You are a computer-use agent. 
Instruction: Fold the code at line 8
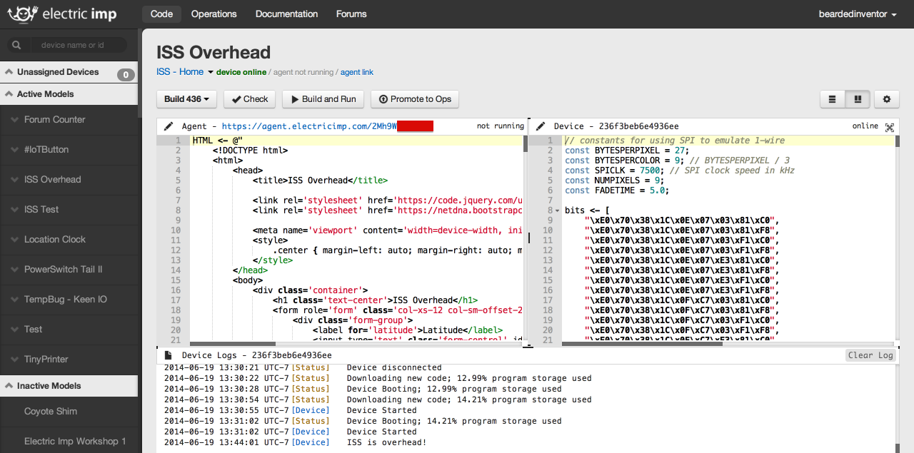557,211
